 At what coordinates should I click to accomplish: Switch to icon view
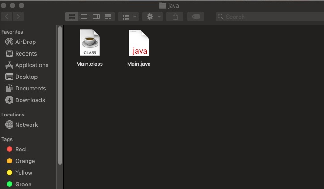pos(72,17)
